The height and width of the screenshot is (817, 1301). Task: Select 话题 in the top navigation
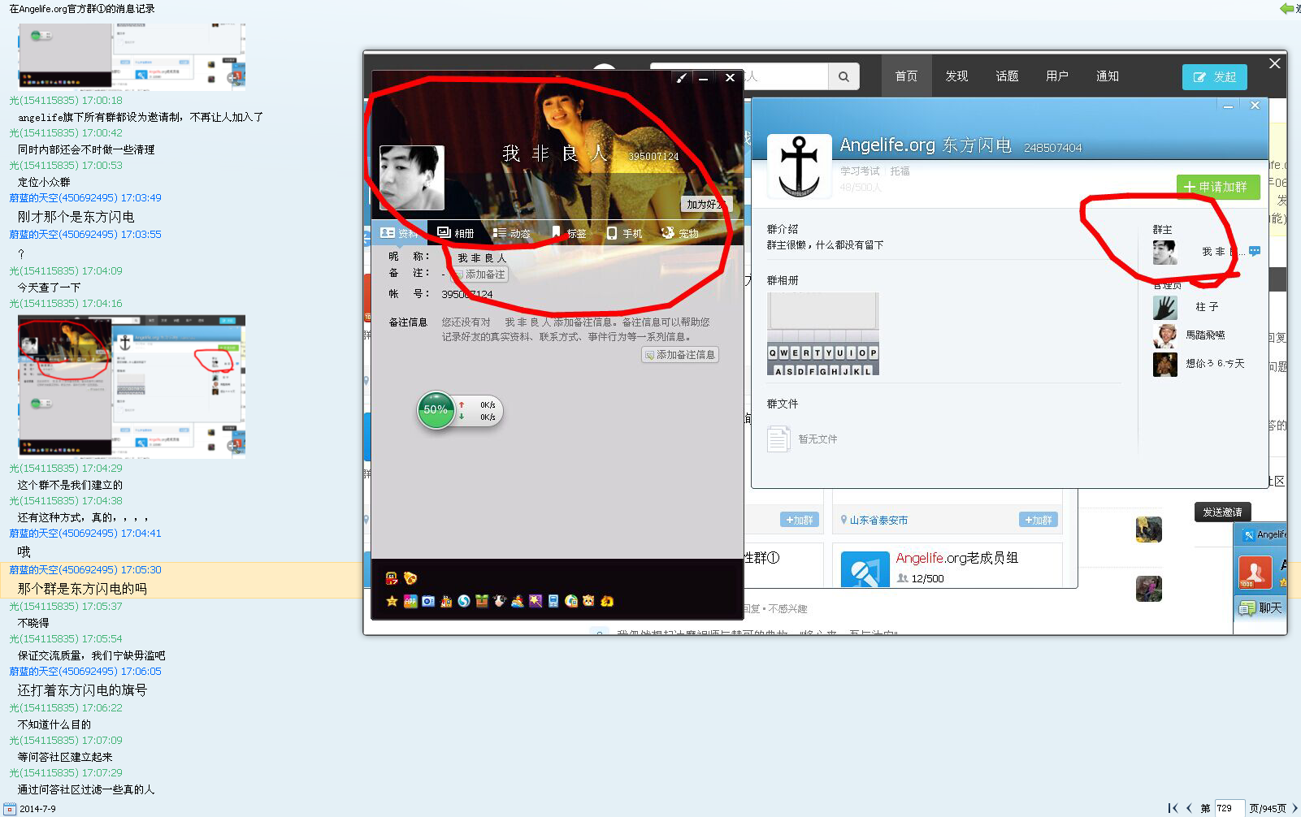1007,76
